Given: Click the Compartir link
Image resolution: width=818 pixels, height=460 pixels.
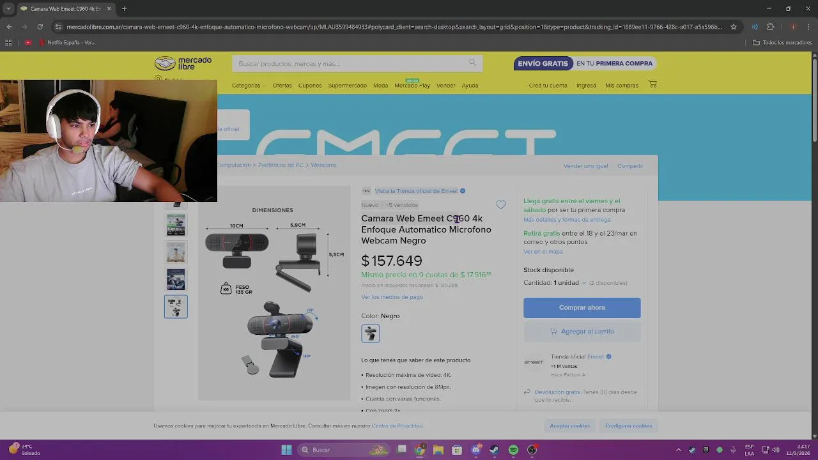Looking at the screenshot, I should [x=630, y=166].
